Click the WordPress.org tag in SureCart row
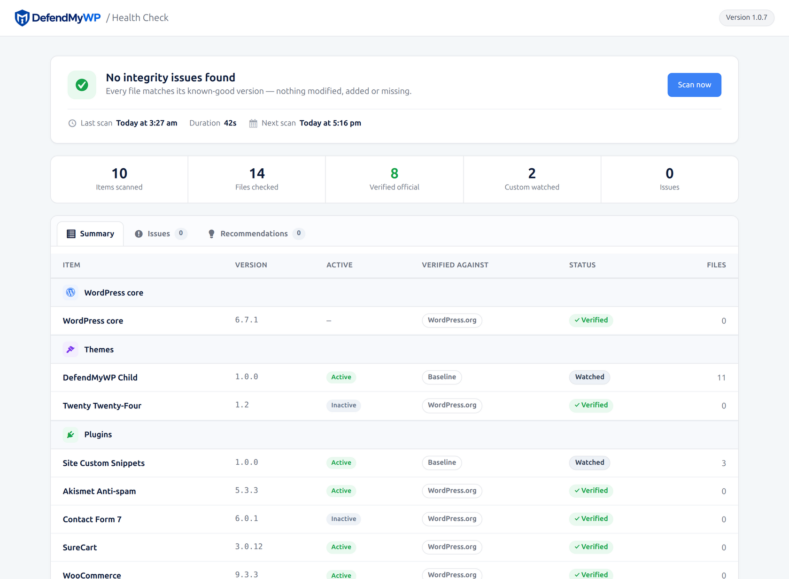 452,547
